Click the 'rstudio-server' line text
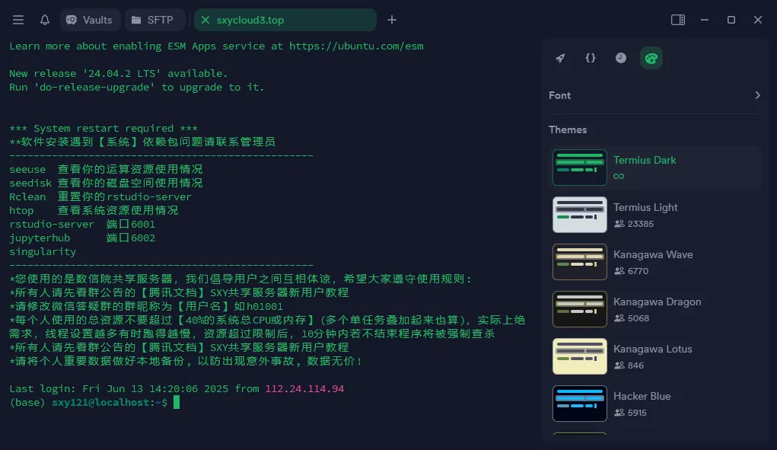Viewport: 777px width, 450px height. 52,224
